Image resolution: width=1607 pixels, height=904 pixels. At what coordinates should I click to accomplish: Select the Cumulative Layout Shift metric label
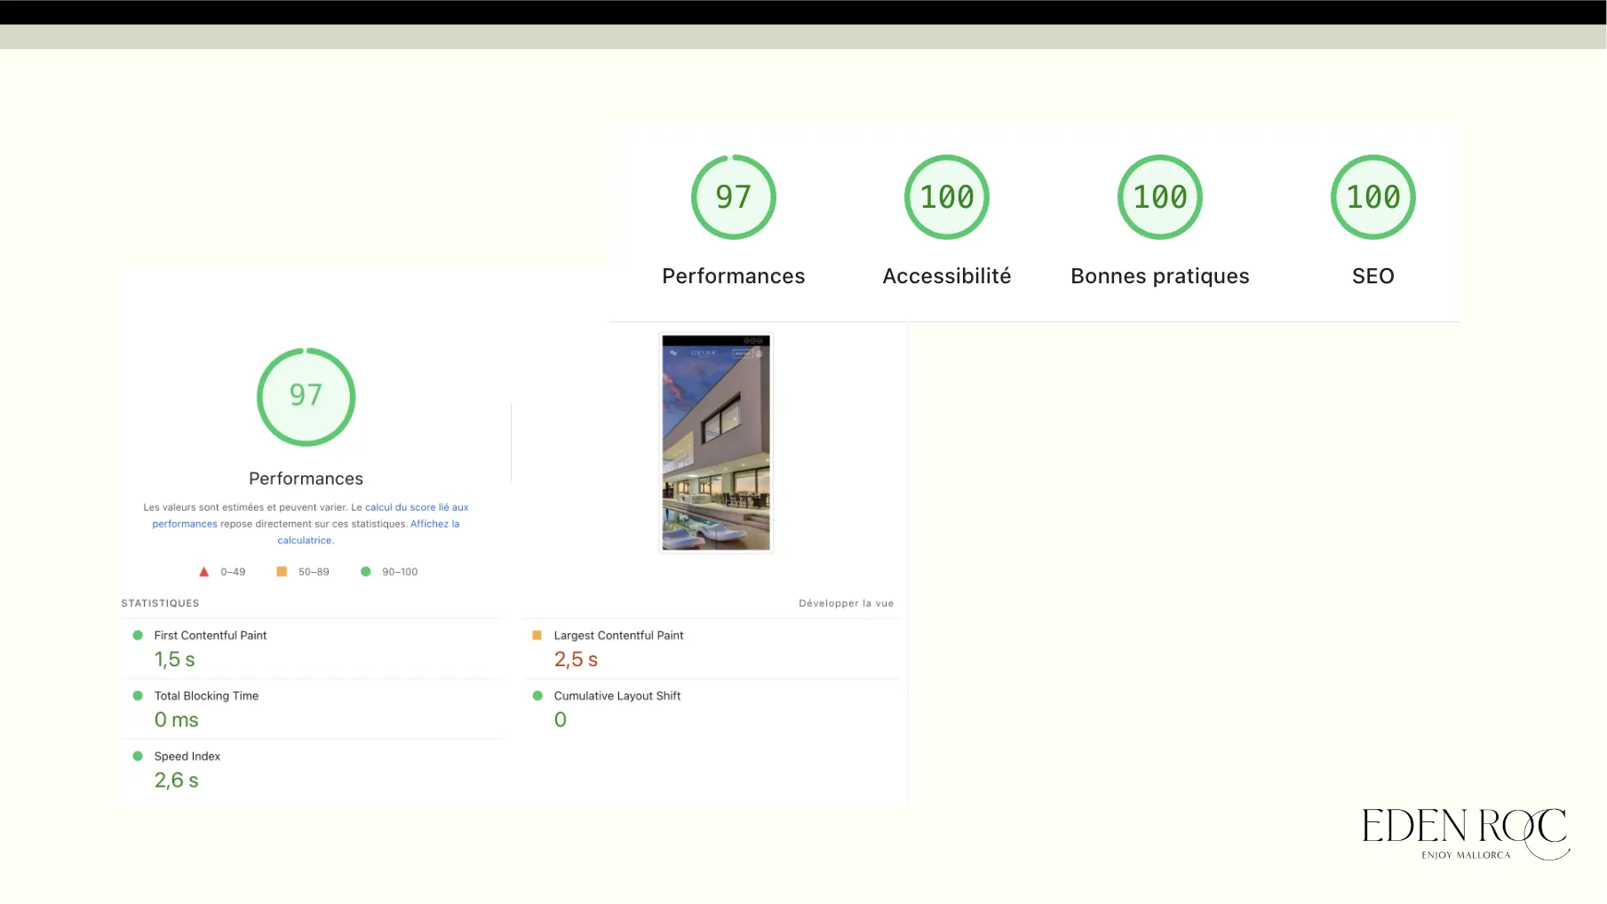coord(617,695)
